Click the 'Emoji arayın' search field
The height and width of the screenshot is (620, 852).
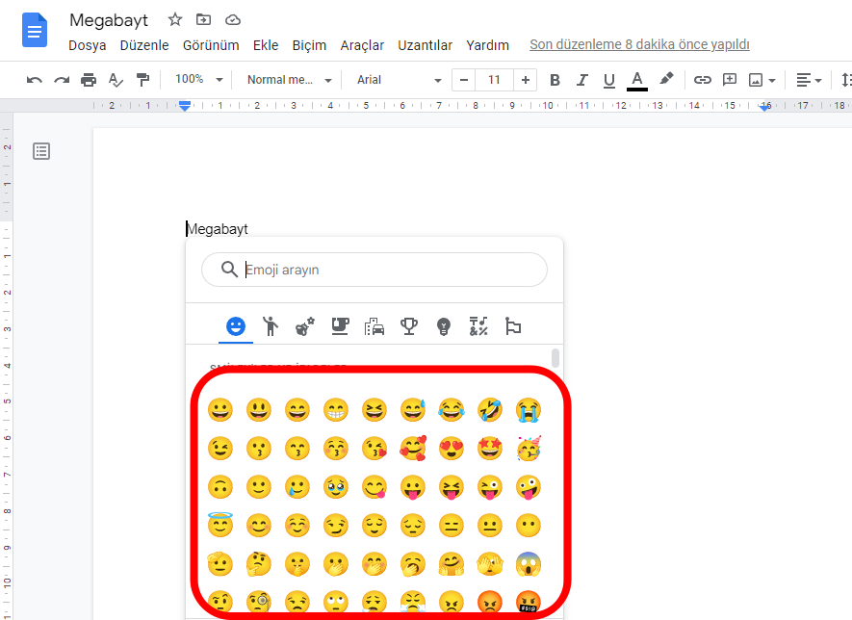point(385,270)
